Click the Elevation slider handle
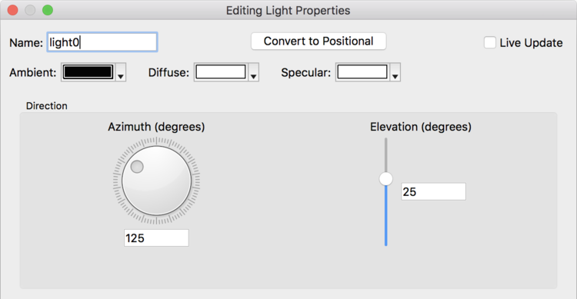577x299 pixels. 385,179
